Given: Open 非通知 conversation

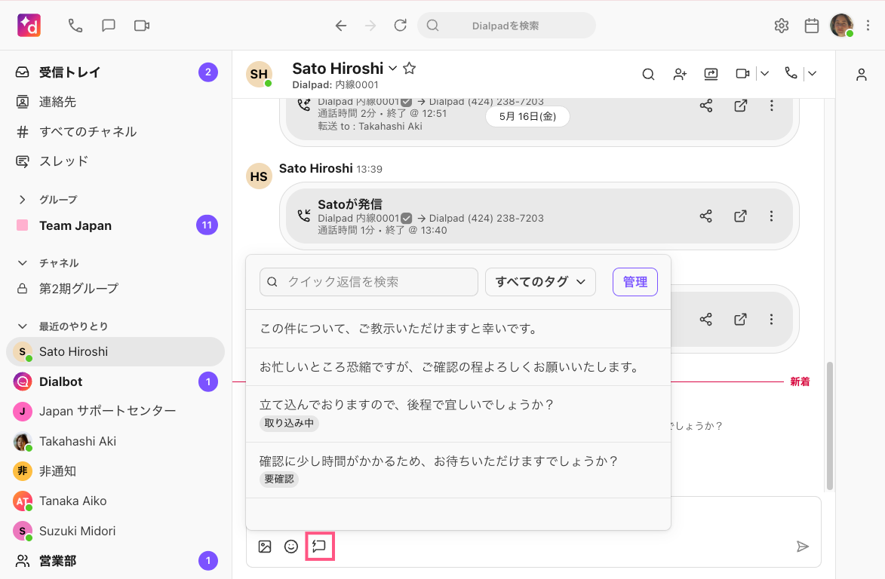Looking at the screenshot, I should (x=115, y=470).
